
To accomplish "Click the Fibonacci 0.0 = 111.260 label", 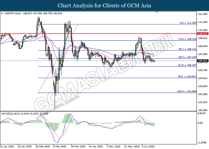I will 188,23.
